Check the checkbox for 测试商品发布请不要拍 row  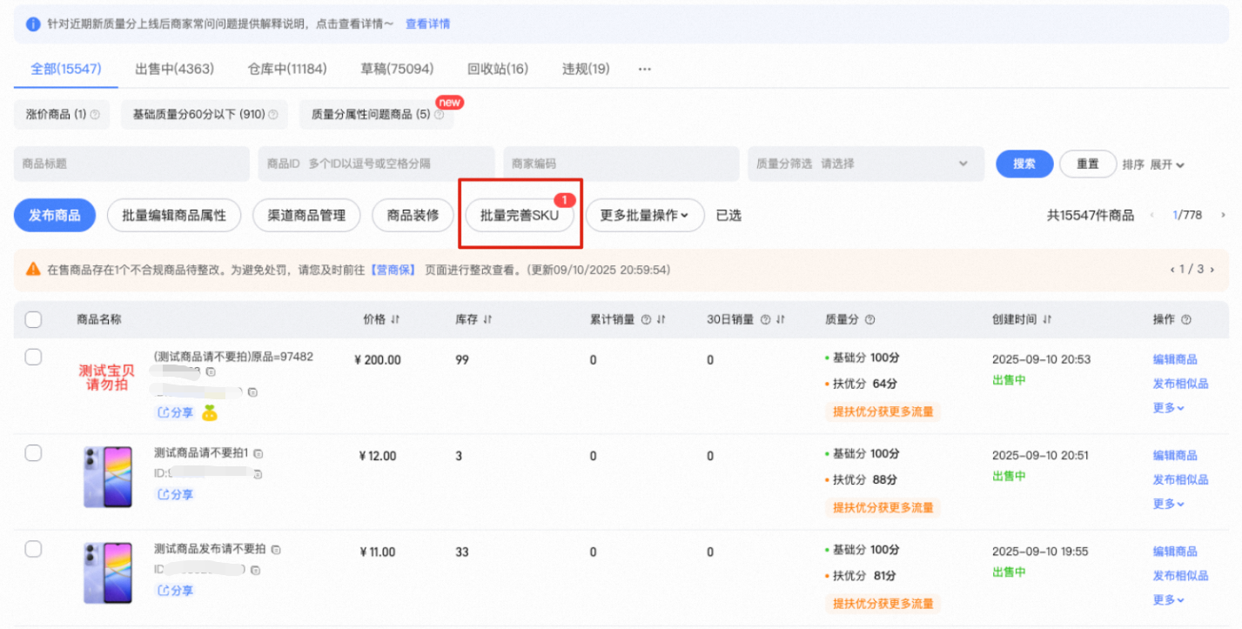(33, 549)
